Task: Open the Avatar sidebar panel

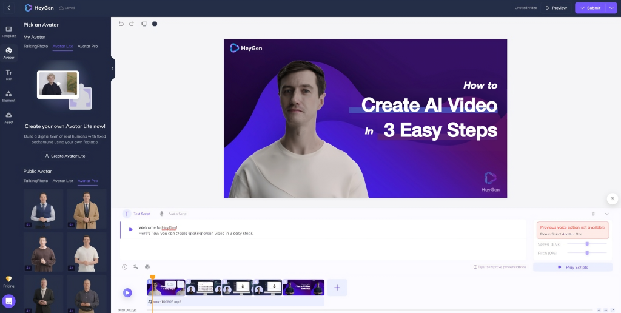Action: click(8, 53)
